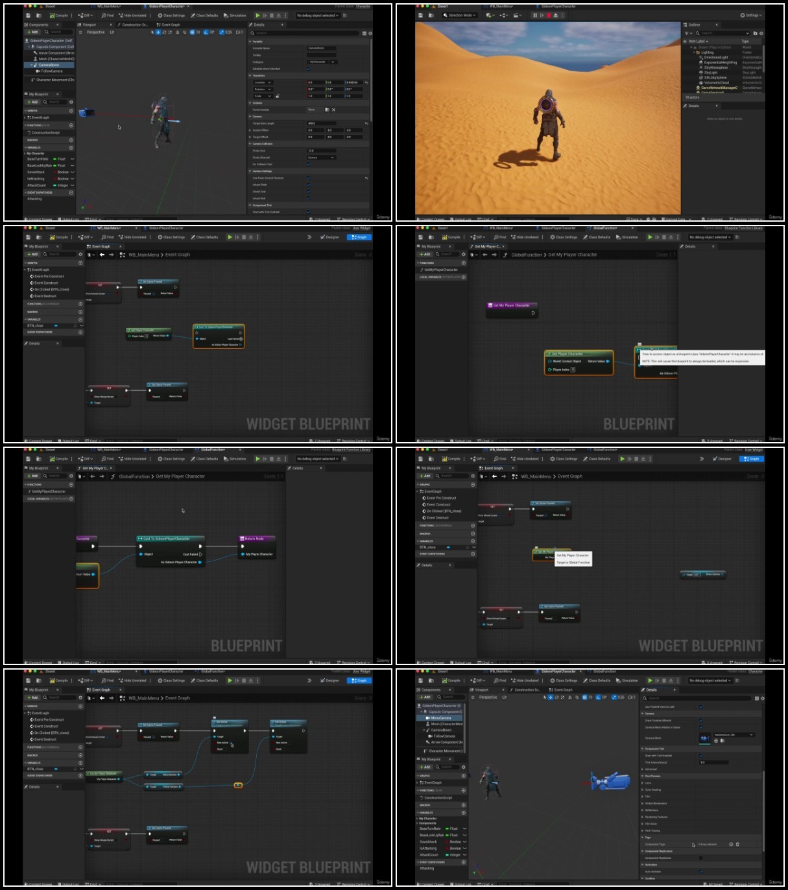Toggle Inherit Pitch checkbox

point(309,185)
